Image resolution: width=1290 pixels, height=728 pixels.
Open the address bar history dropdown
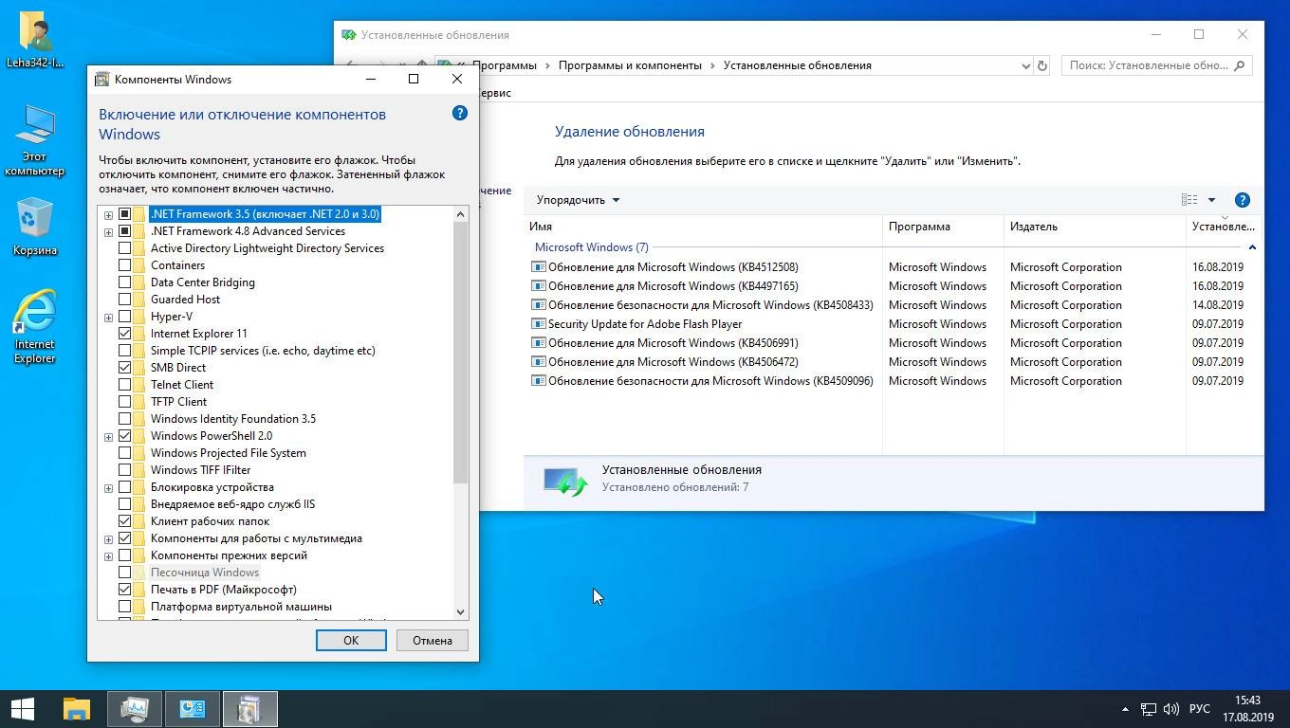click(x=1025, y=65)
